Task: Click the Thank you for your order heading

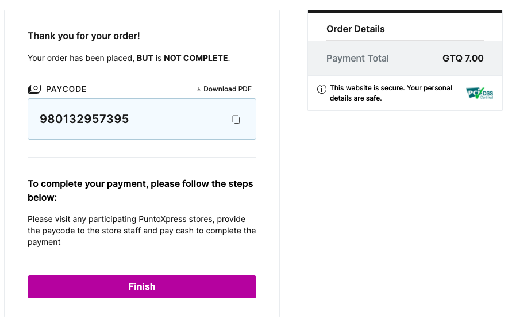Action: coord(84,36)
